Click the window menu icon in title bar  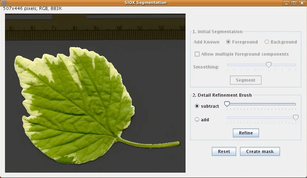coord(5,3)
